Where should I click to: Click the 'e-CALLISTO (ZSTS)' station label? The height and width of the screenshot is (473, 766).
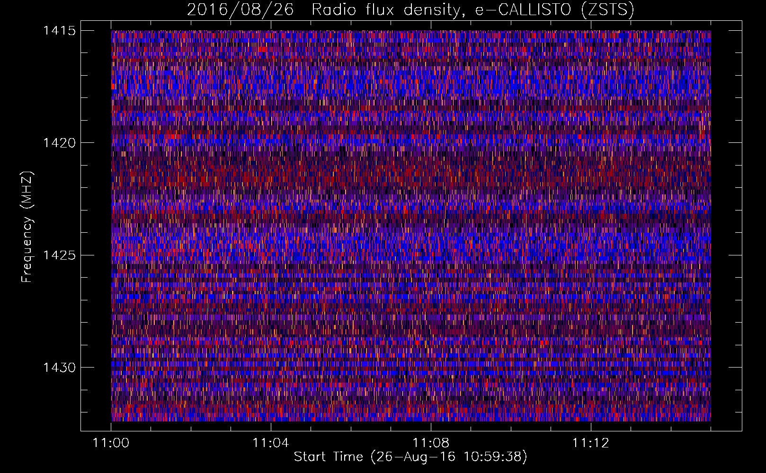(554, 10)
